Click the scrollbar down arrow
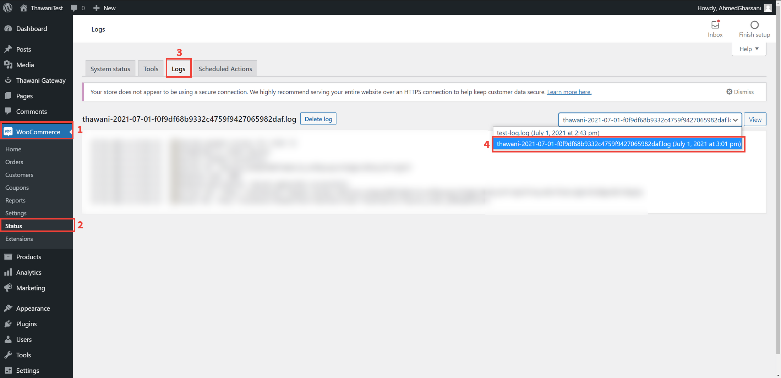The image size is (781, 378). click(x=778, y=375)
